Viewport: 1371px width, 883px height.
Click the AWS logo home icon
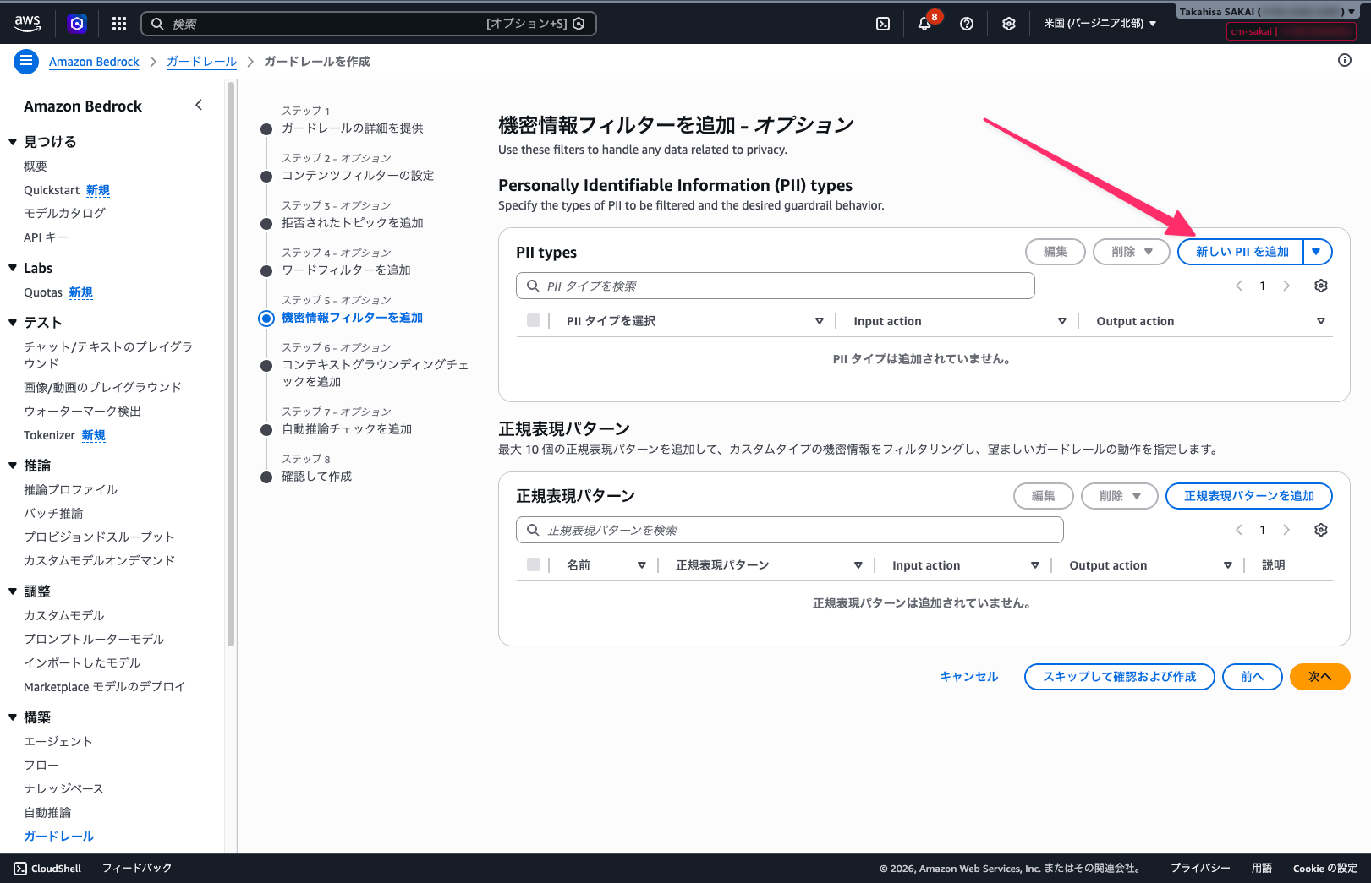28,24
